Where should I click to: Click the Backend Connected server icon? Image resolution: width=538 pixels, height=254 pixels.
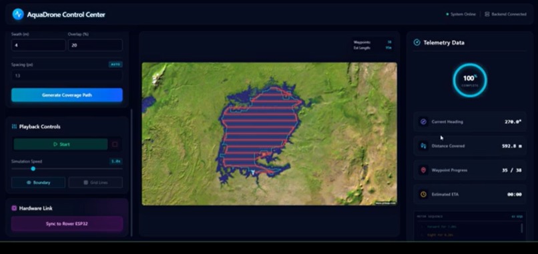pyautogui.click(x=487, y=15)
